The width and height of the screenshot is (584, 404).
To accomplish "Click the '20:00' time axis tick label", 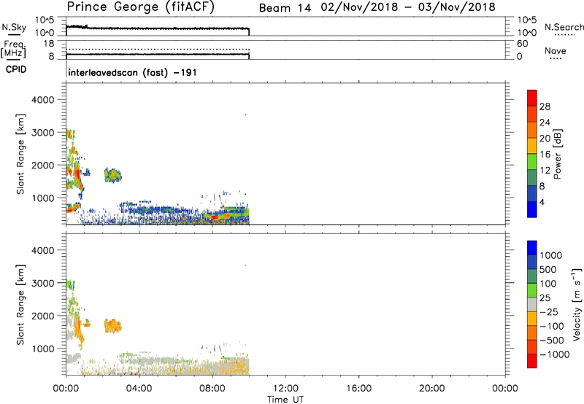I will (x=431, y=389).
